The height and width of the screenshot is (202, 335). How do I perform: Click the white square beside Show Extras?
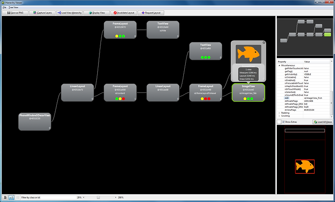279,122
